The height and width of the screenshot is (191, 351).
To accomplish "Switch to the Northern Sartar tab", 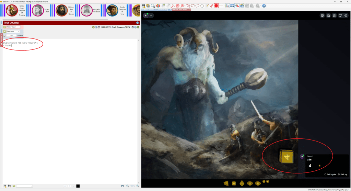I will [x=149, y=10].
